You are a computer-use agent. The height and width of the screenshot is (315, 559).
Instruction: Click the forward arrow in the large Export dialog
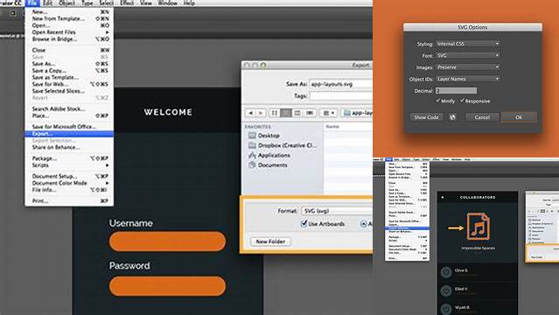tap(261, 113)
